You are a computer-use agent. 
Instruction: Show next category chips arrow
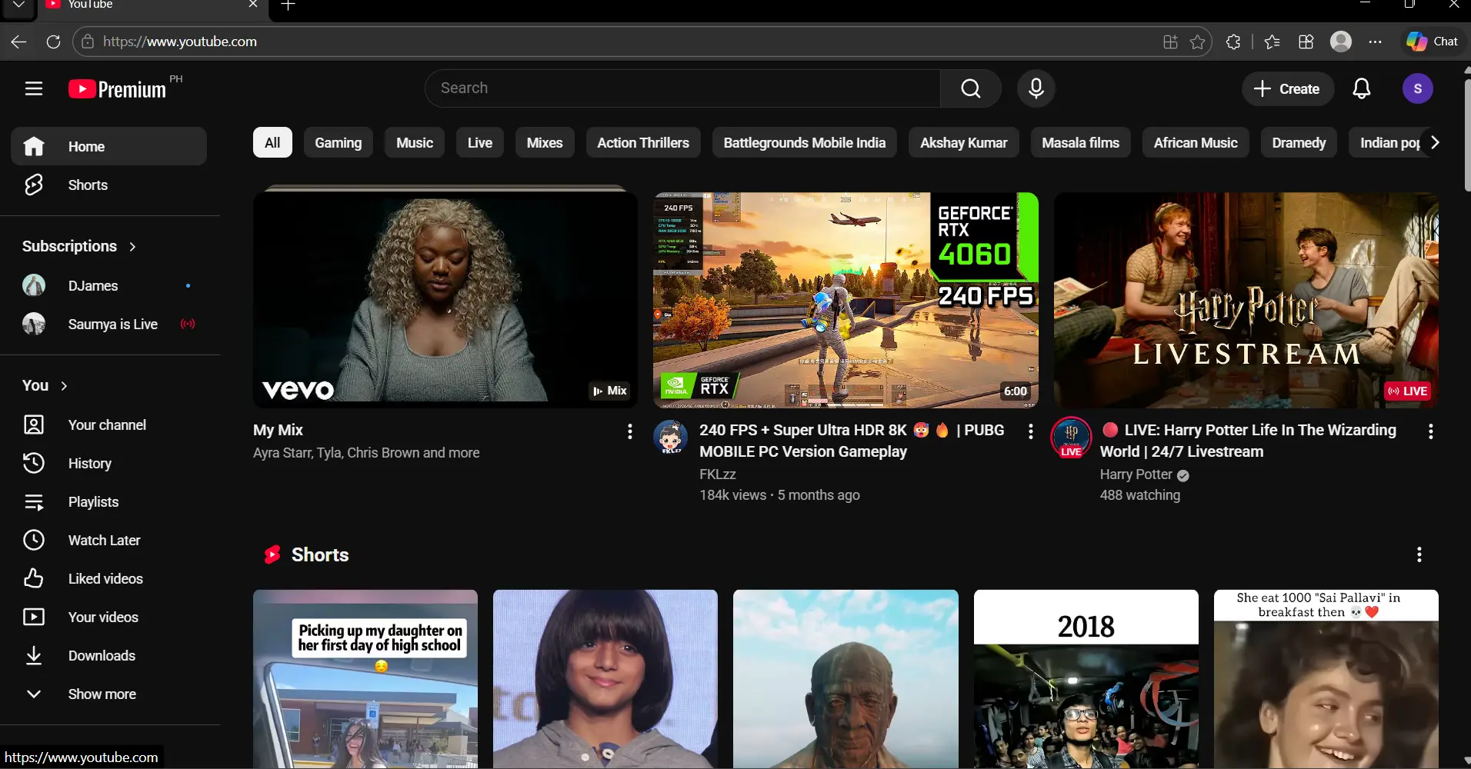pyautogui.click(x=1434, y=142)
